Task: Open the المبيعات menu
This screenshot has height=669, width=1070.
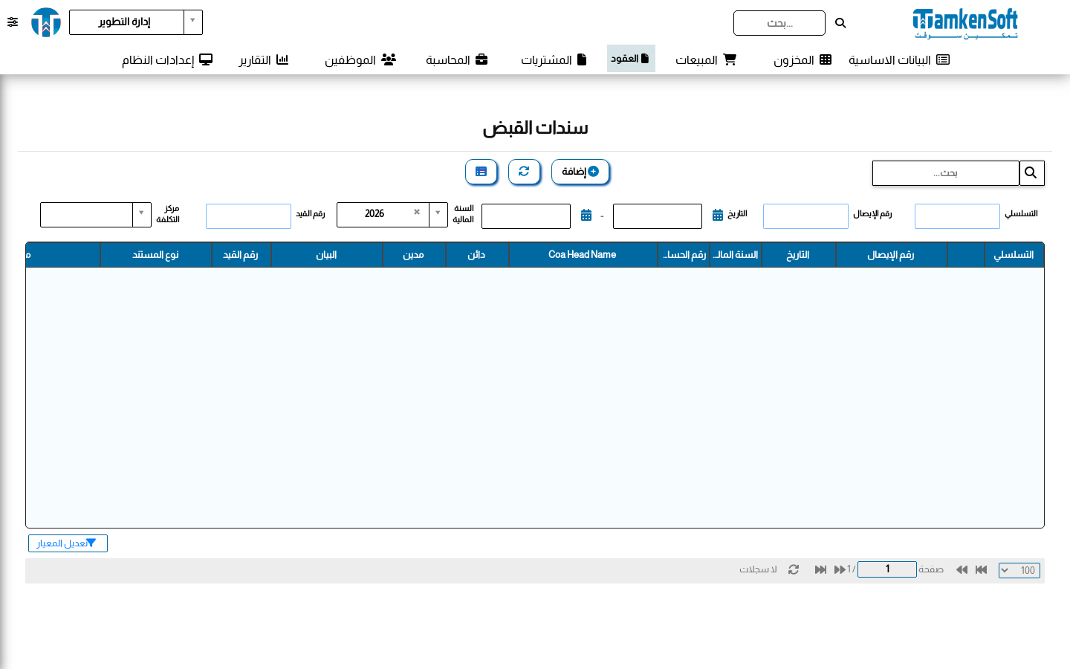Action: coord(706,59)
